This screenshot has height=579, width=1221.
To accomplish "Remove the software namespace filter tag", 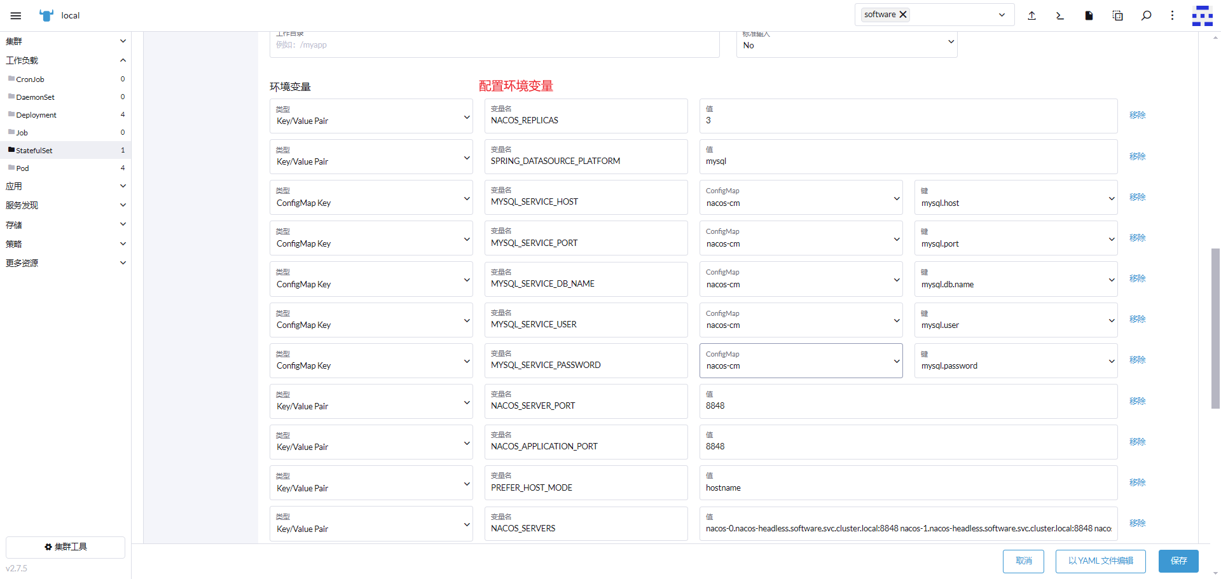I will click(x=903, y=15).
